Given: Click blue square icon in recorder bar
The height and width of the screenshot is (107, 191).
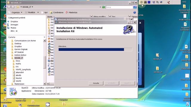Looking at the screenshot, I should point(149,2).
